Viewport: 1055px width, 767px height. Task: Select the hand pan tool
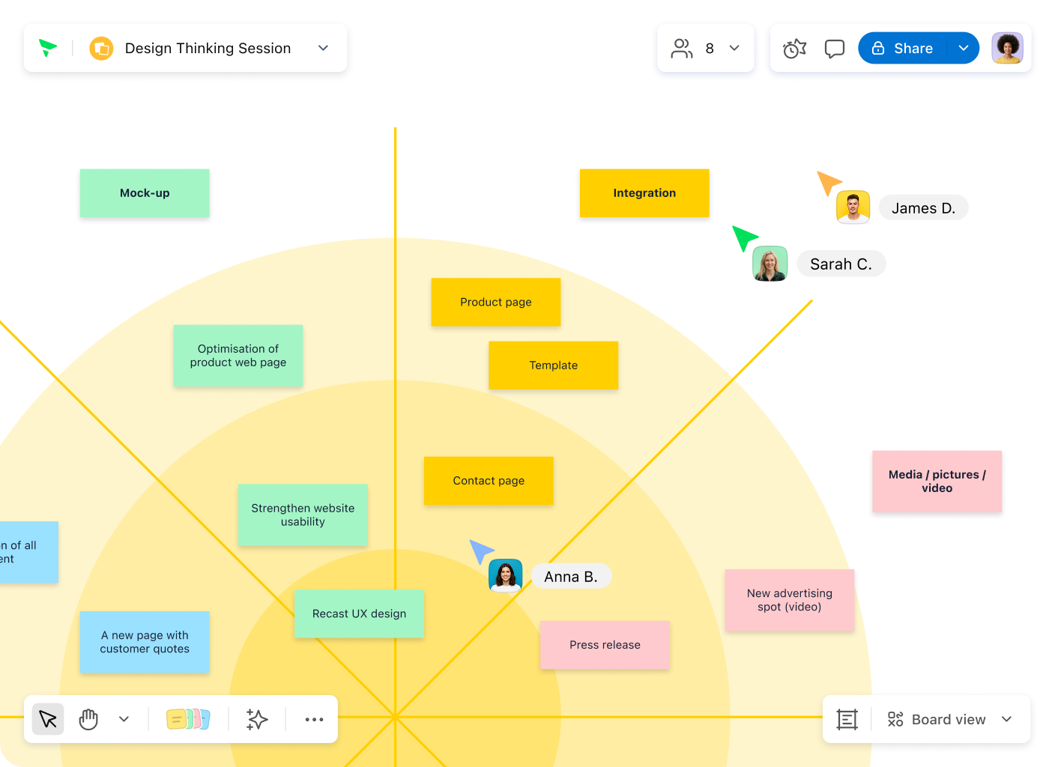[x=88, y=720]
